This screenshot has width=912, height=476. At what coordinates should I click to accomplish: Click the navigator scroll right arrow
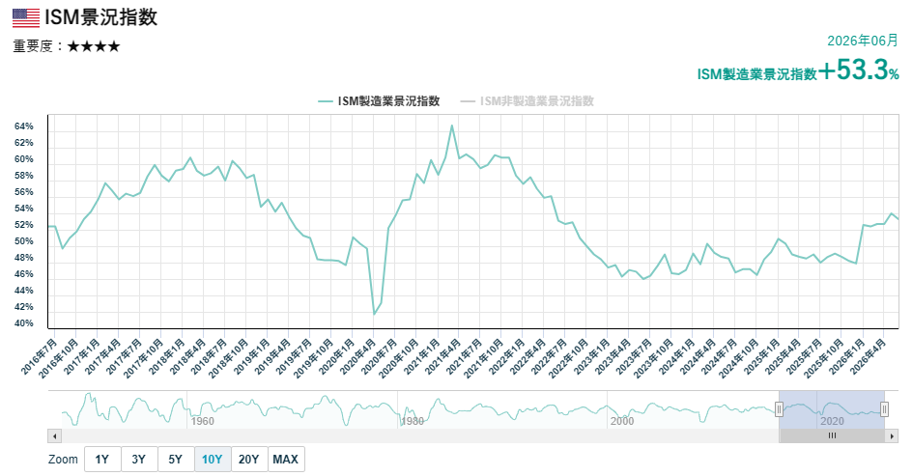click(893, 435)
